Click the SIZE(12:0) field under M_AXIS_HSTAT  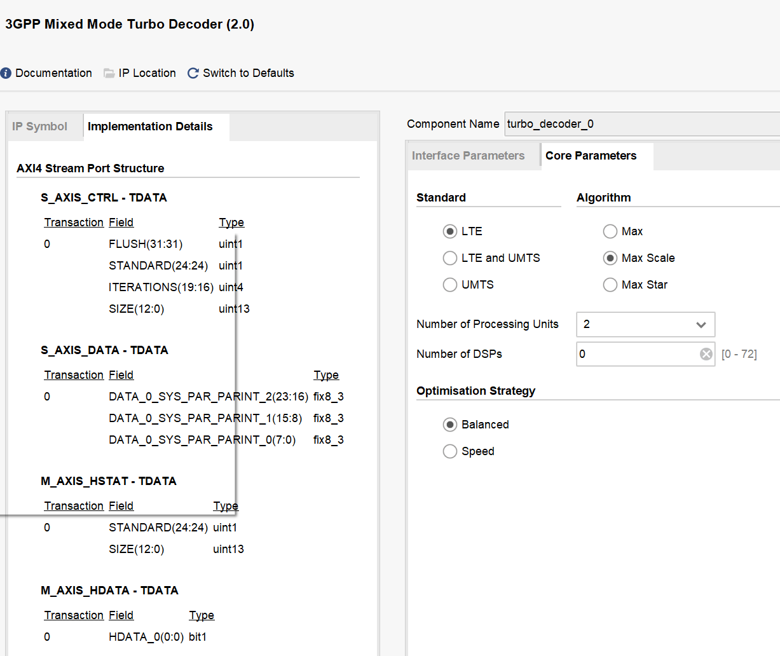(x=136, y=549)
